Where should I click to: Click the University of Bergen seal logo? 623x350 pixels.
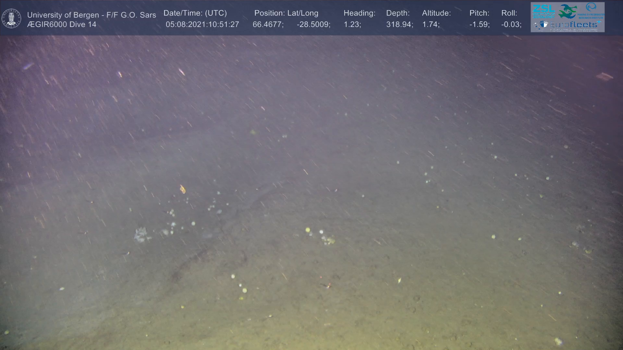pyautogui.click(x=11, y=18)
